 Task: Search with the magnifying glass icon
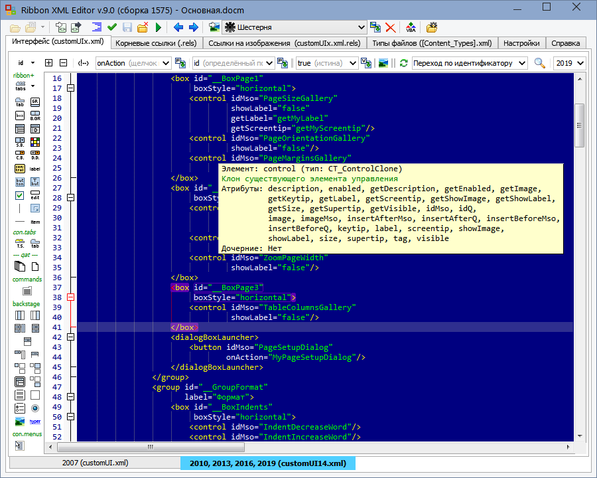(x=539, y=63)
